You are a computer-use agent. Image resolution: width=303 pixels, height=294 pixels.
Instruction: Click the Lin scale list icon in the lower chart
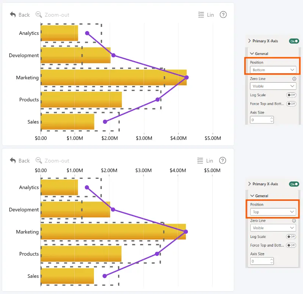(x=200, y=161)
